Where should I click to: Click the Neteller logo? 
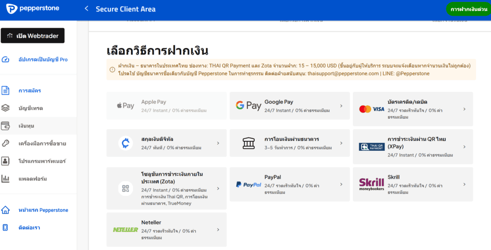pos(126,230)
